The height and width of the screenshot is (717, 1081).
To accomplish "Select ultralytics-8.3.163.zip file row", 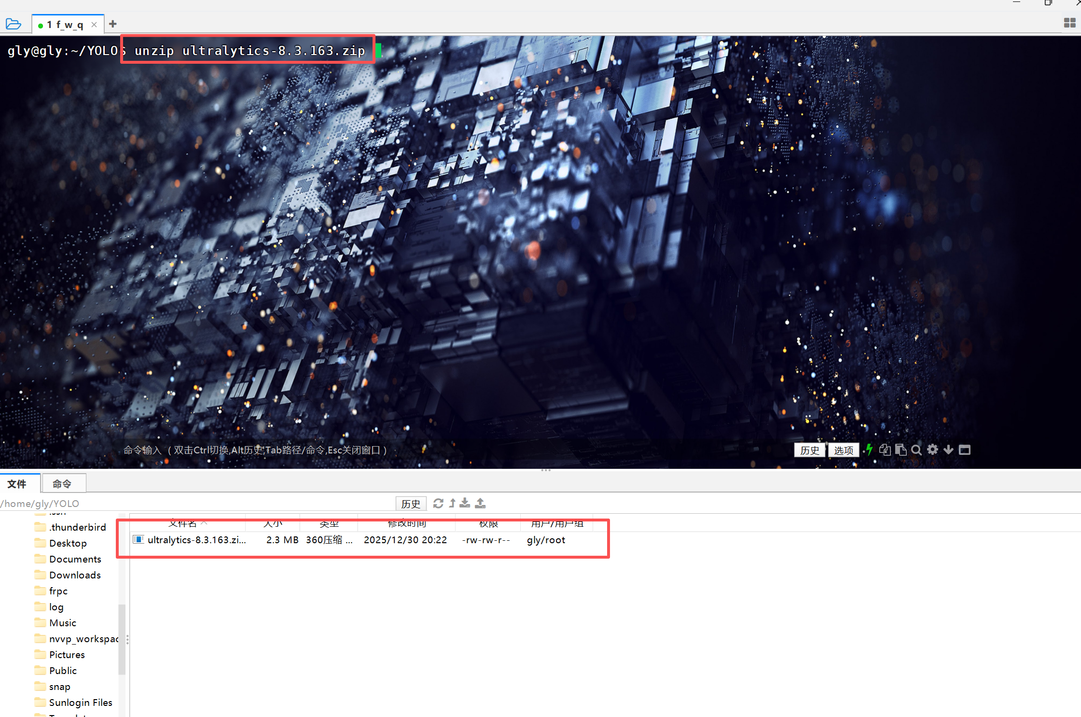I will (x=196, y=539).
